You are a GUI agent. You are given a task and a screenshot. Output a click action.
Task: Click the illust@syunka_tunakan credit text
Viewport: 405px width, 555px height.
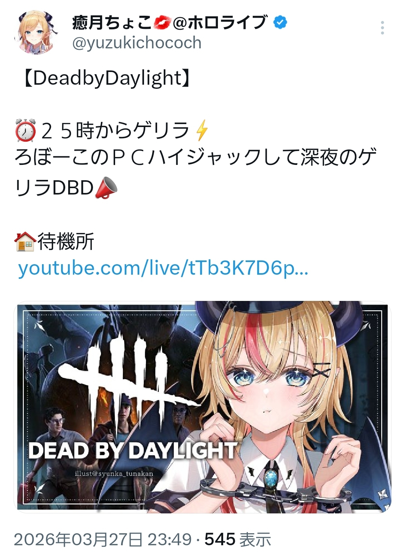114,474
